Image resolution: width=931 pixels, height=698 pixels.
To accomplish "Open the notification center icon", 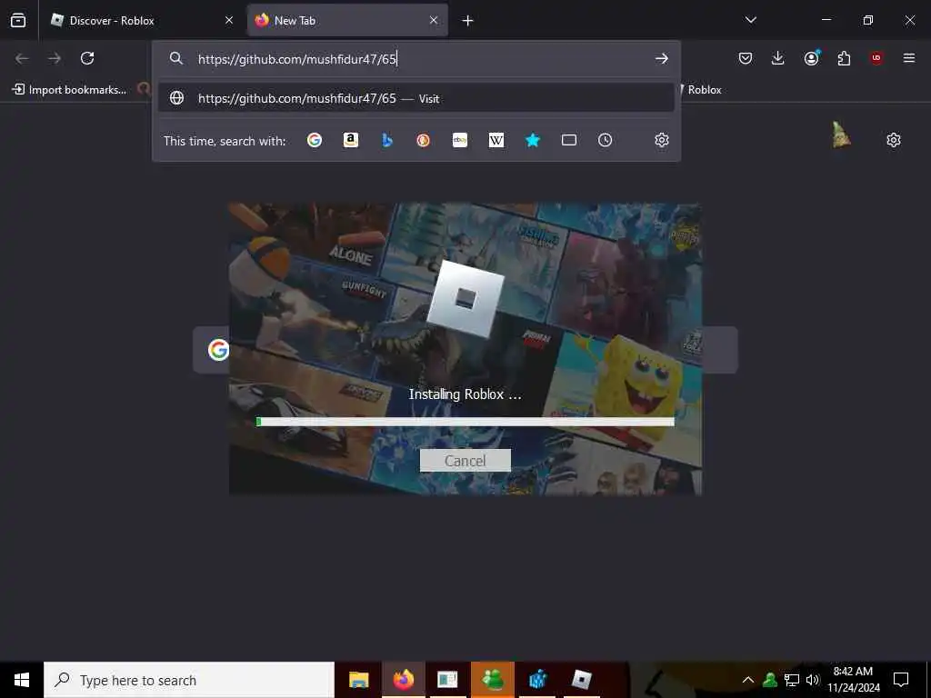I will [x=901, y=680].
